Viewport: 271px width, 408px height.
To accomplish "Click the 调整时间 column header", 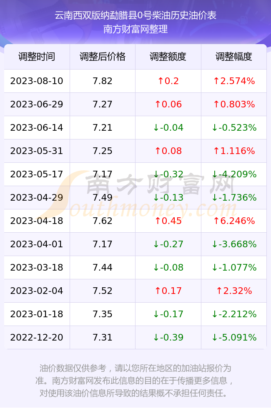I will tap(37, 57).
